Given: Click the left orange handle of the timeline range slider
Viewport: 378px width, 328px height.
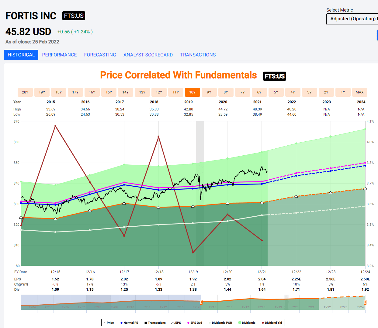Looking at the screenshot, I should (x=201, y=302).
